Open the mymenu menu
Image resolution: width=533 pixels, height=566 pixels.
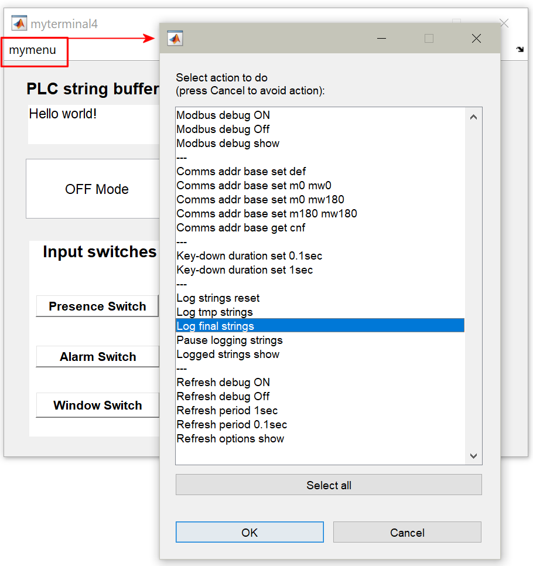[33, 50]
